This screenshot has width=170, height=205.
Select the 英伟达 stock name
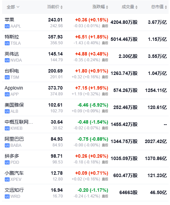tap(12, 54)
